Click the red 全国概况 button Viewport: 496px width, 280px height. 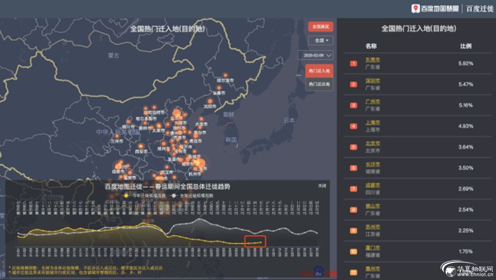tap(320, 26)
